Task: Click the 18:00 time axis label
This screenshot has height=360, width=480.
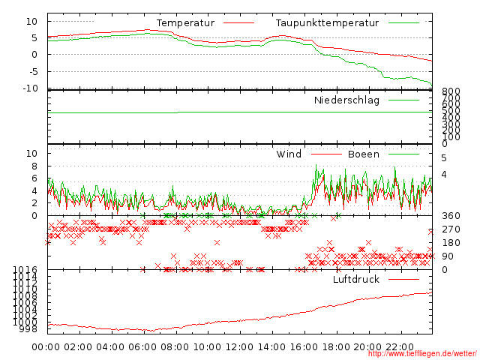Action: 336,347
